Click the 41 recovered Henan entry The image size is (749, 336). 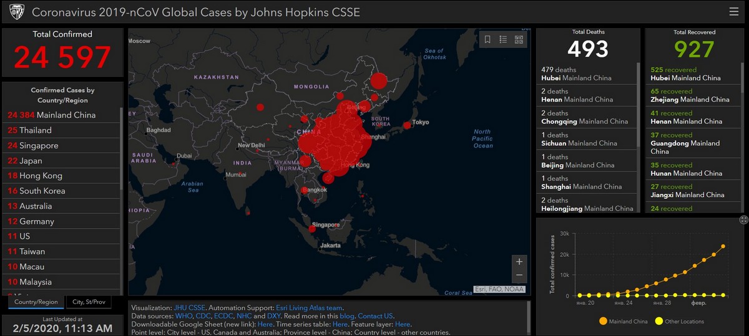tap(693, 117)
